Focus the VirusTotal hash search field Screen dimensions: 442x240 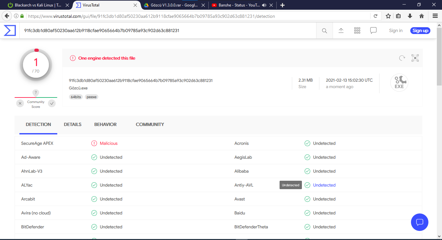(x=168, y=30)
